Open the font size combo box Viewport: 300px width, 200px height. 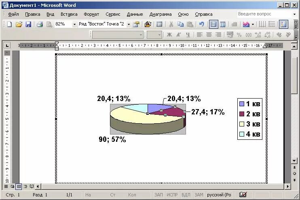point(154,35)
